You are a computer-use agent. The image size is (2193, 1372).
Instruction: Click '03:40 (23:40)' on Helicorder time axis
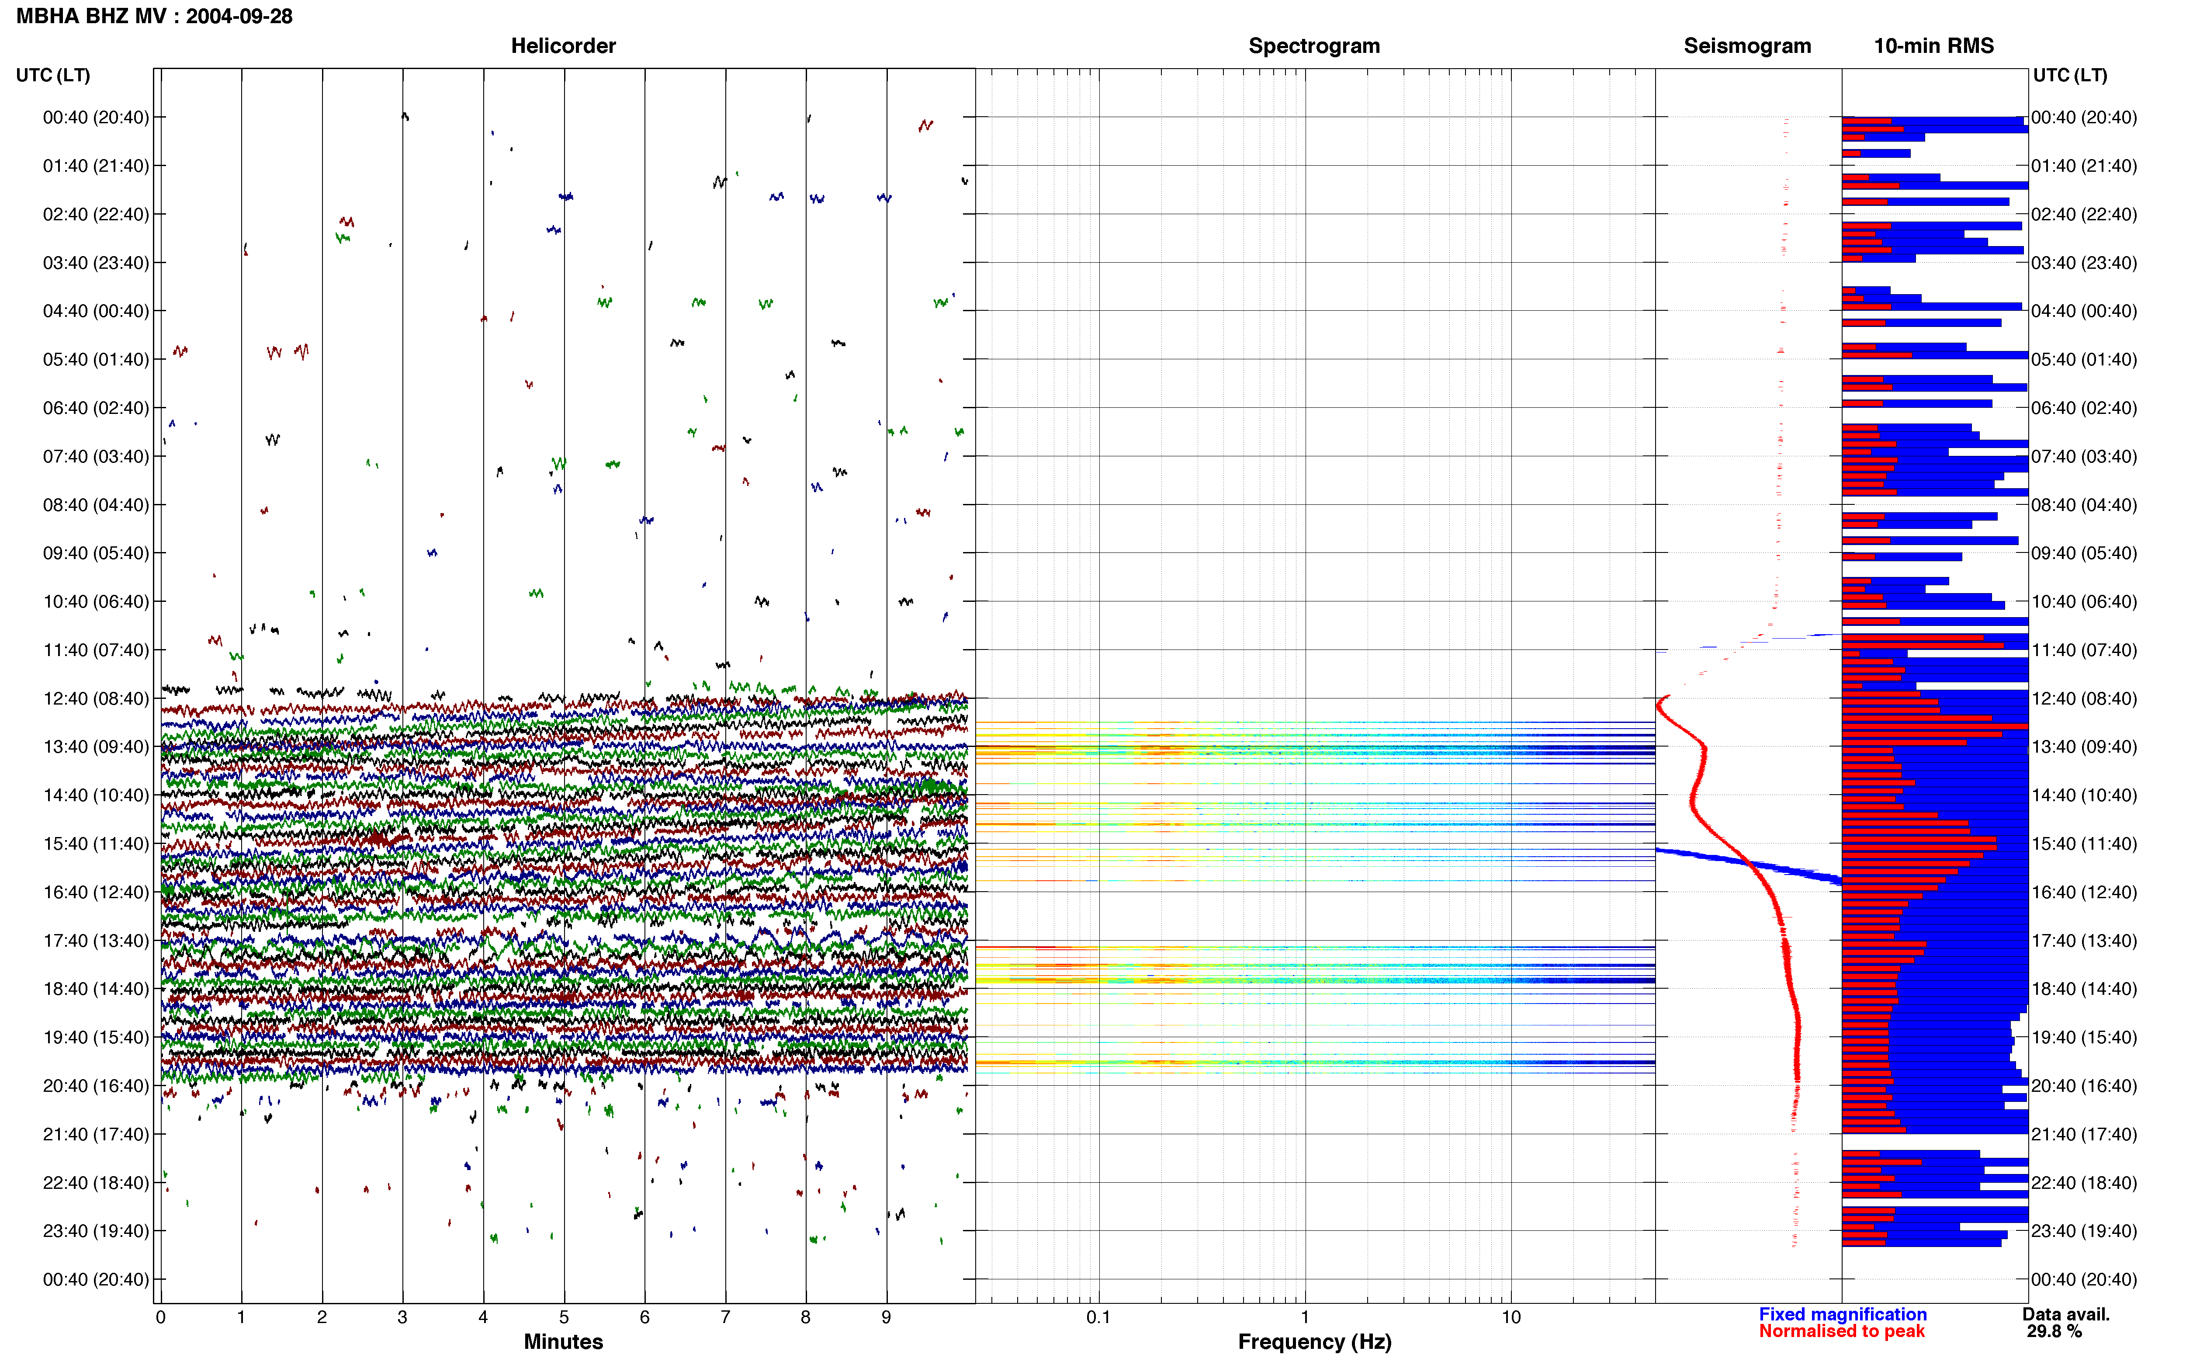[96, 263]
